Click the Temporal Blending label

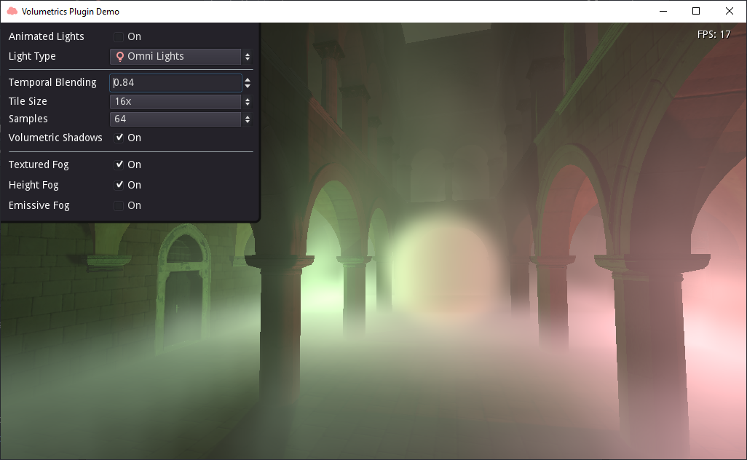pyautogui.click(x=52, y=82)
